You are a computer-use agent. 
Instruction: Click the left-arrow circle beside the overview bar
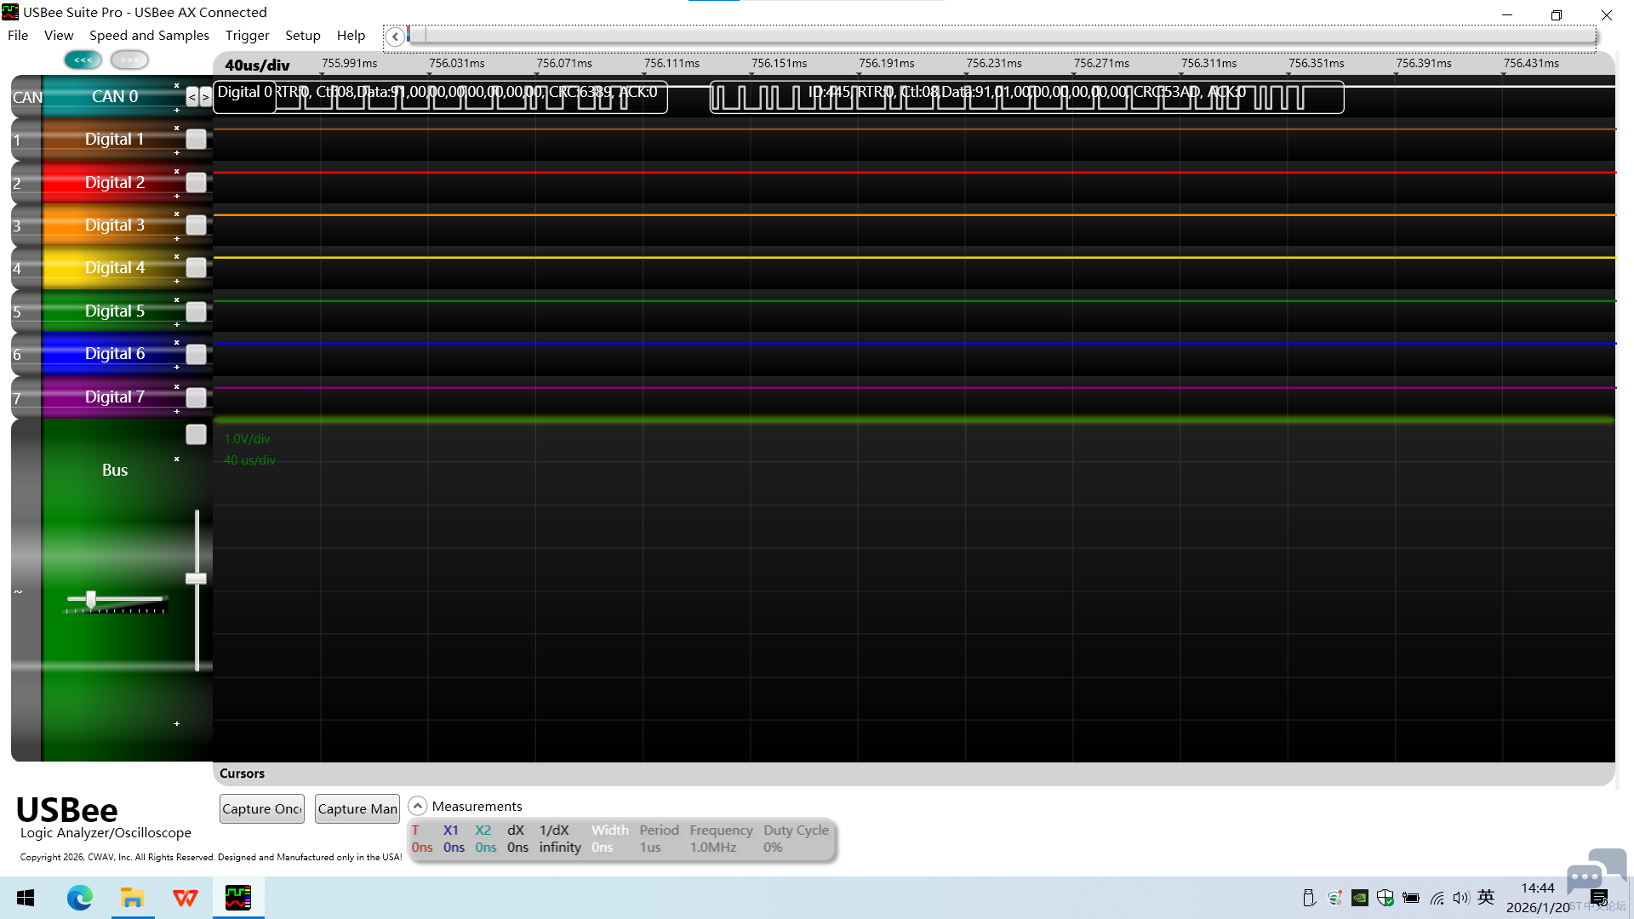[x=395, y=37]
